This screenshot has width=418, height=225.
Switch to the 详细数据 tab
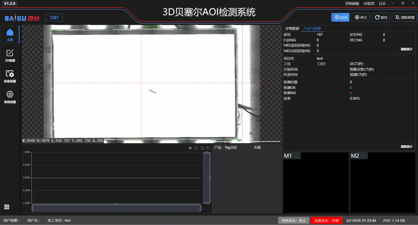pos(293,28)
